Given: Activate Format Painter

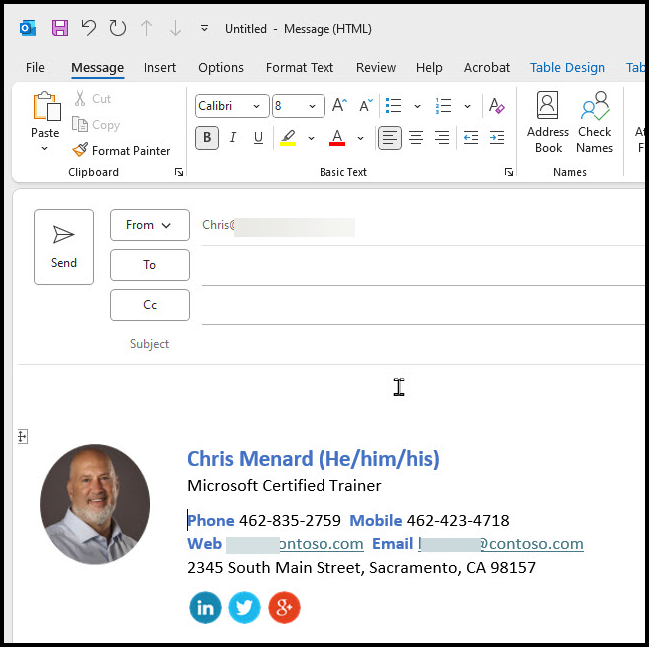Looking at the screenshot, I should pos(121,150).
